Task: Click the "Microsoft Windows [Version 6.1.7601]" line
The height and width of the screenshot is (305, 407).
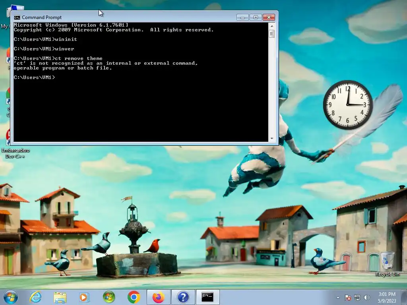Action: tap(71, 25)
